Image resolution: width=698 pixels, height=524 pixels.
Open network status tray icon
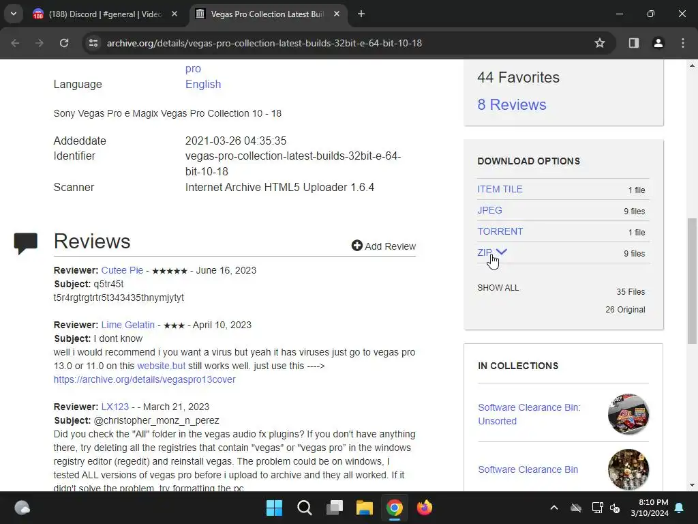point(597,508)
